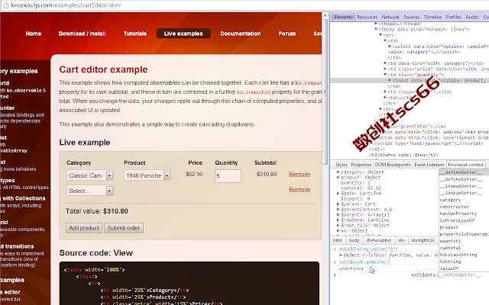The height and width of the screenshot is (305, 489).
Task: Click the Submit order button
Action: click(x=124, y=228)
